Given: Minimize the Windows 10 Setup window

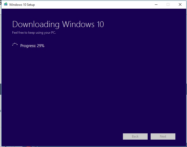Looking at the screenshot, I should (156, 4).
